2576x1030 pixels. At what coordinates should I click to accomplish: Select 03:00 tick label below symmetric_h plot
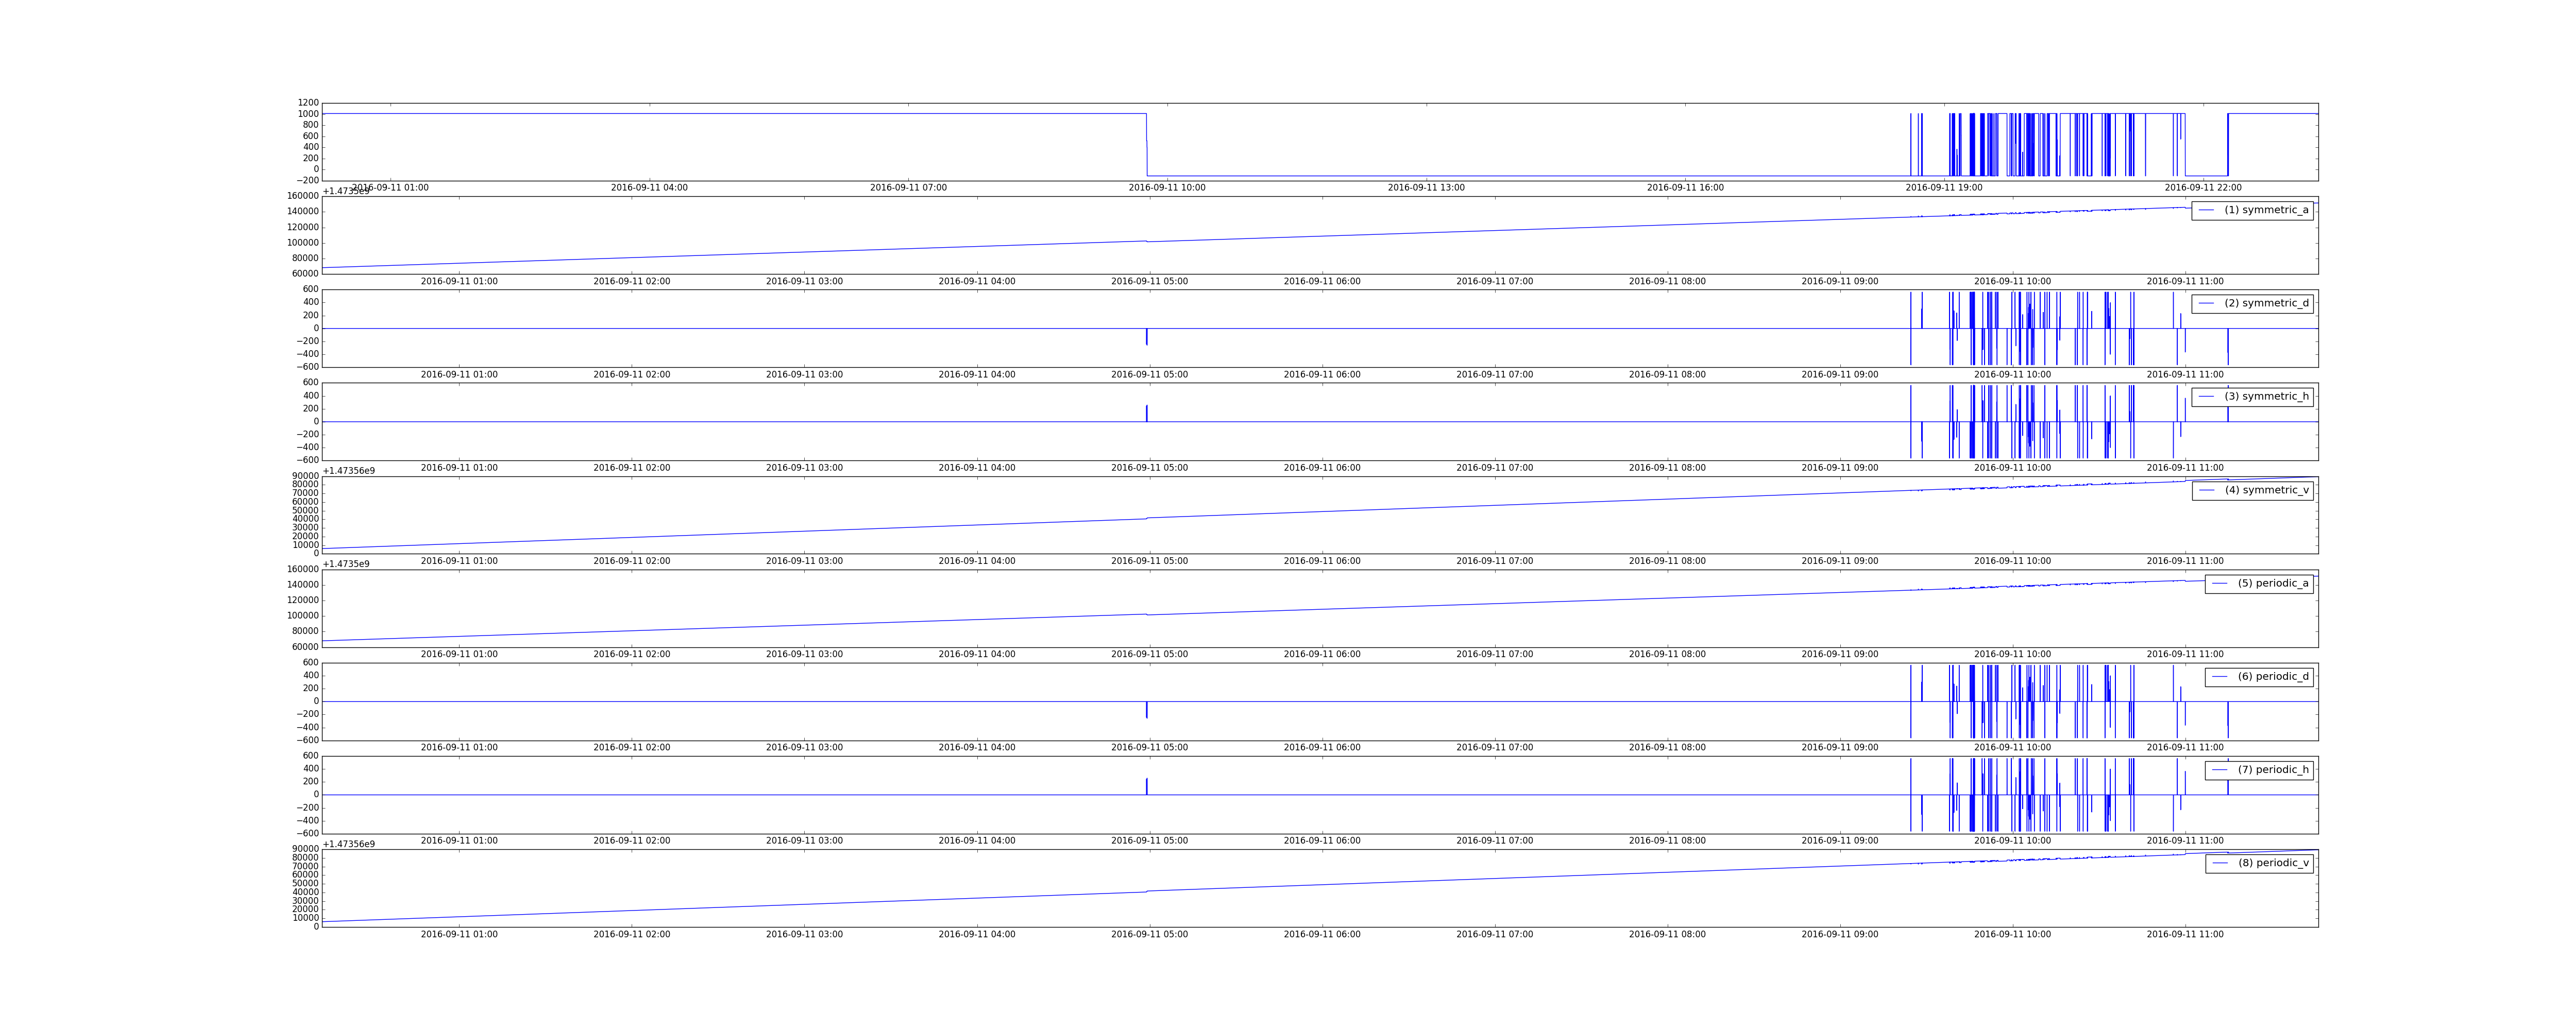(804, 468)
